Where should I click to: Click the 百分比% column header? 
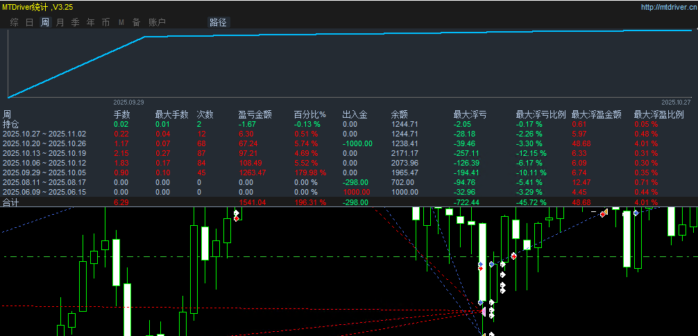pos(310,115)
